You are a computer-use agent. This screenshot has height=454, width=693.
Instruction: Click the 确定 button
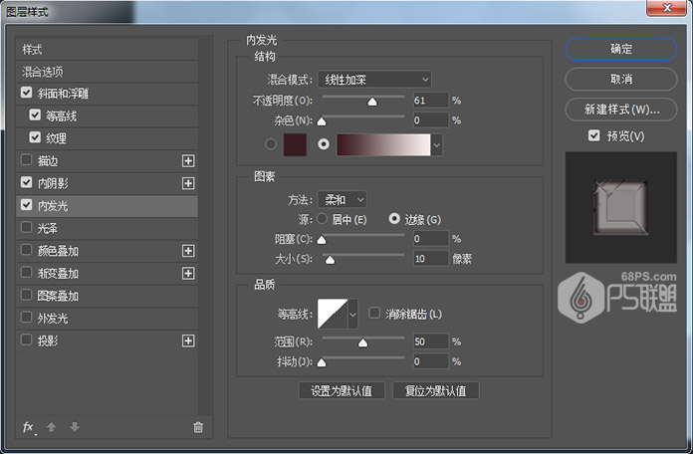[x=613, y=48]
